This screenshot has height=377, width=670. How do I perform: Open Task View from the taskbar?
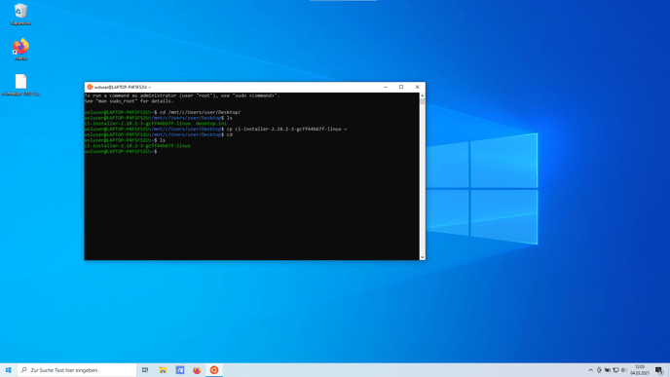pos(145,370)
